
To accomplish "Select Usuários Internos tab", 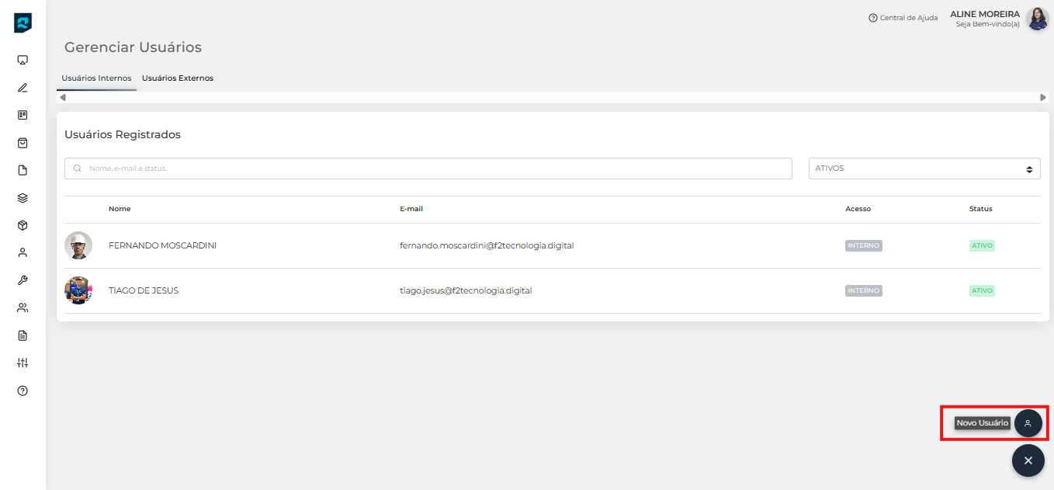I will click(96, 78).
